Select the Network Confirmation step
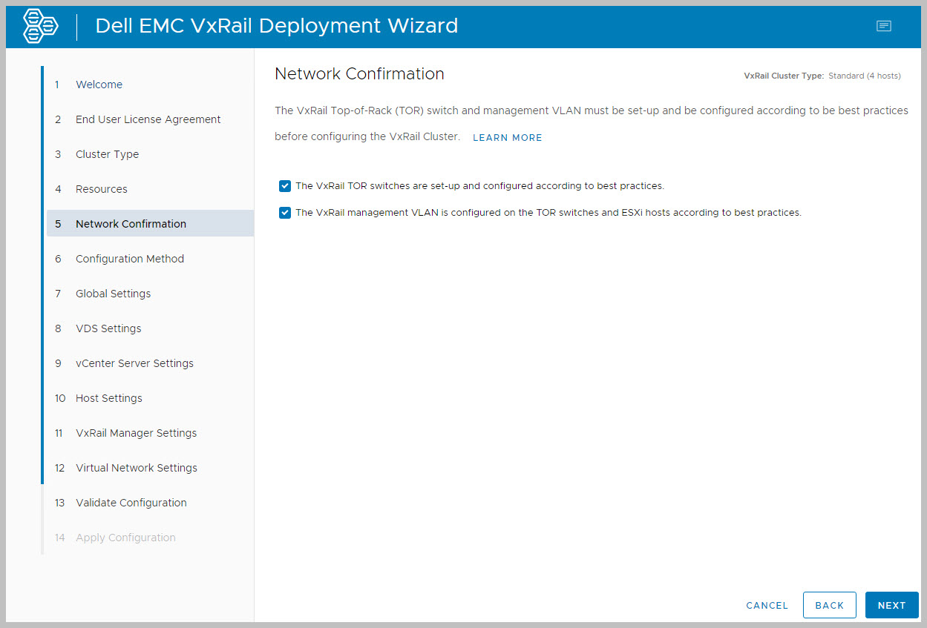Screen dimensions: 927x628 (x=131, y=224)
